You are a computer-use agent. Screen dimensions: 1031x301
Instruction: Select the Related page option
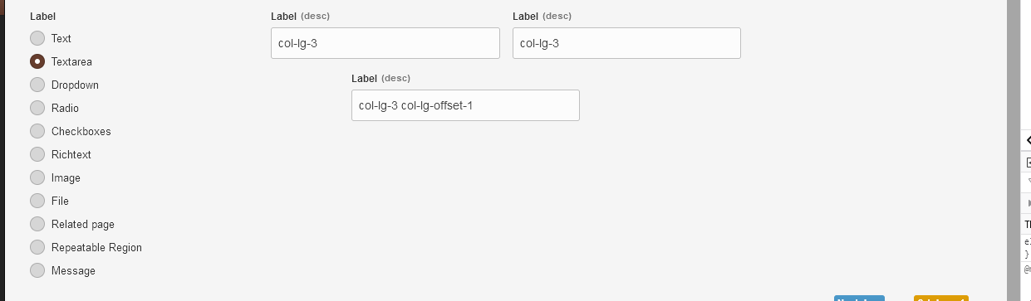37,224
